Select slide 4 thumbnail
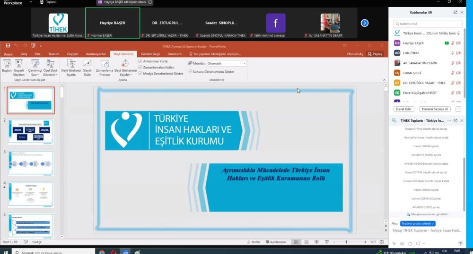Viewport: 473px width, 254px height. click(x=31, y=195)
